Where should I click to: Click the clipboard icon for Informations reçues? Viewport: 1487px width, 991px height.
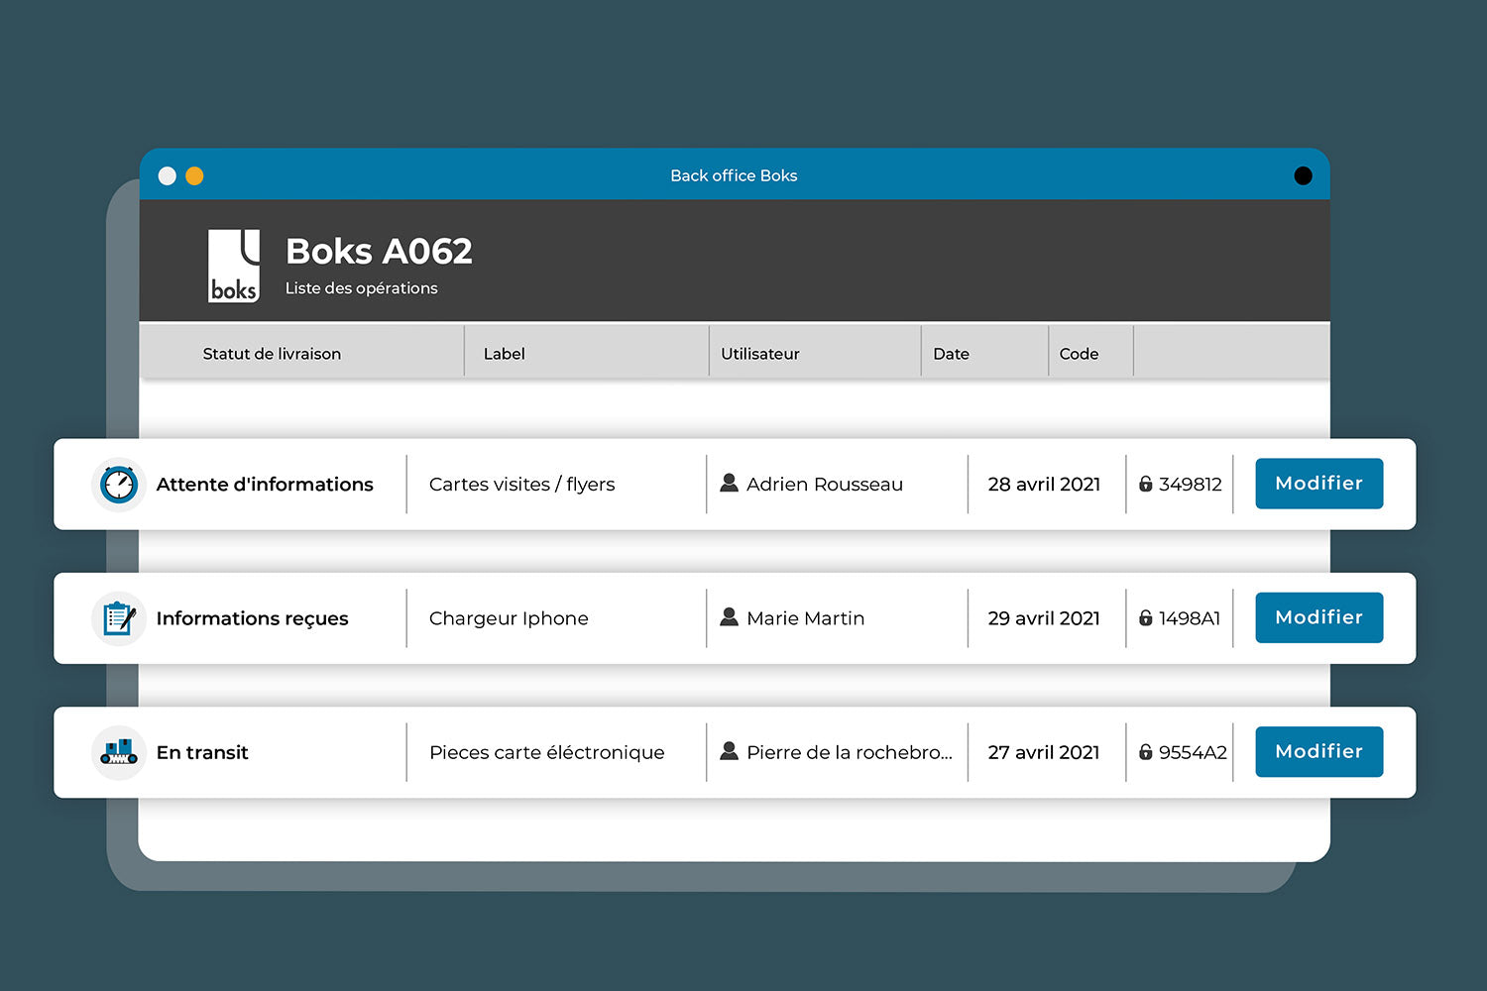coord(119,618)
